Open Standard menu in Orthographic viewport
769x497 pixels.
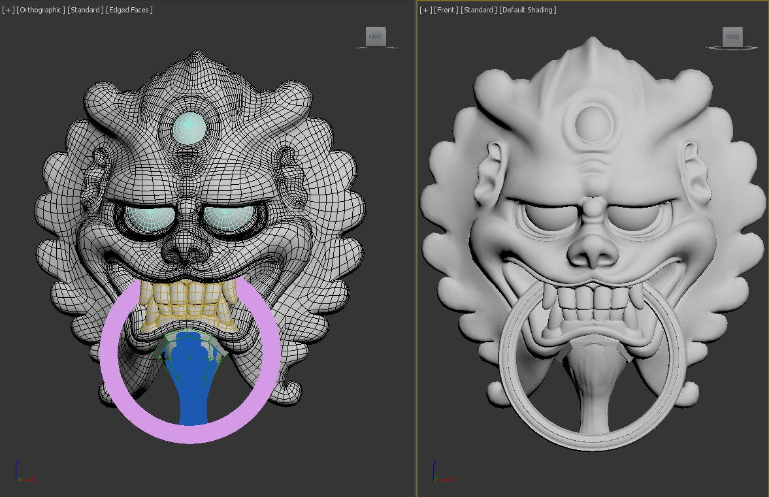(86, 10)
